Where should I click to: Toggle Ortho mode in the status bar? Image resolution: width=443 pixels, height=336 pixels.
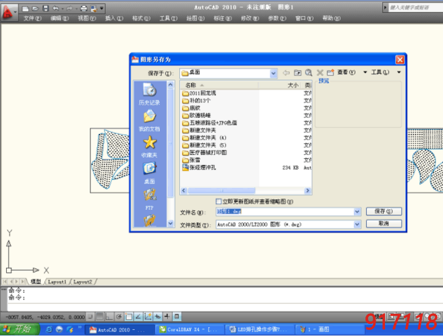109,316
